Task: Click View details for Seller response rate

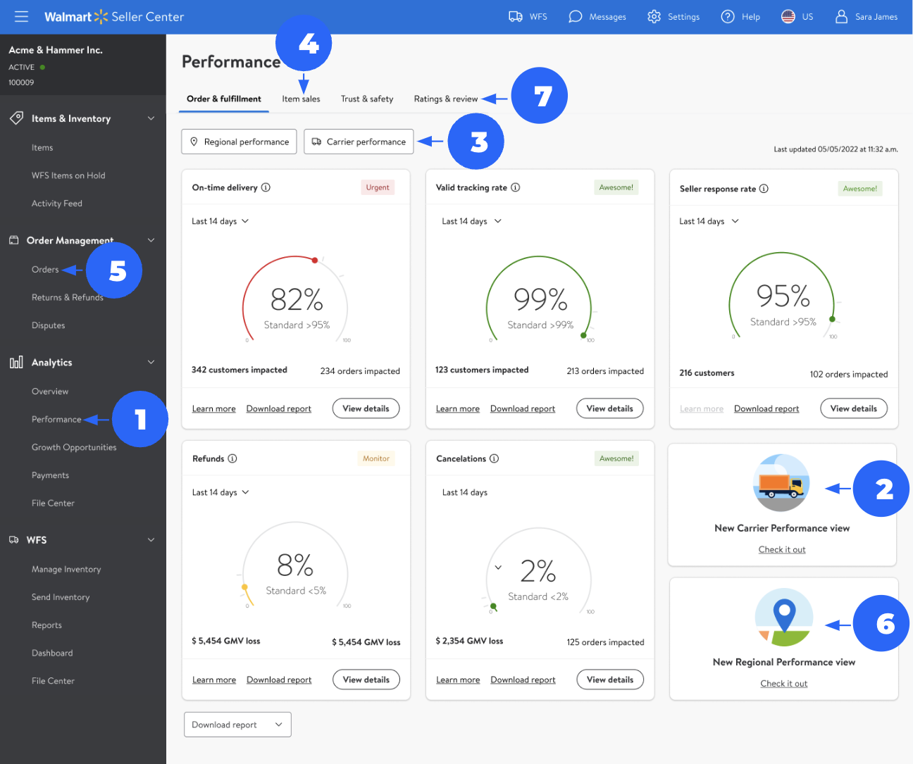Action: (x=853, y=408)
